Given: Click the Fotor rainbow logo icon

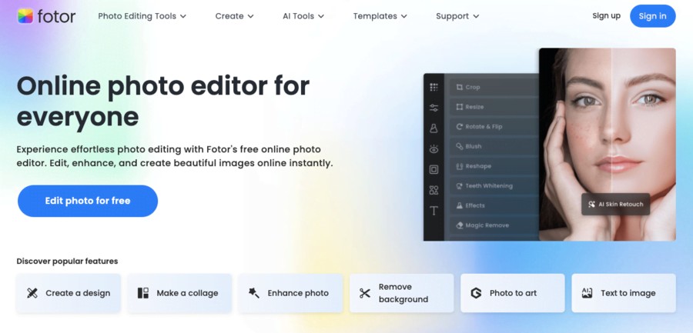Looking at the screenshot, I should tap(25, 16).
